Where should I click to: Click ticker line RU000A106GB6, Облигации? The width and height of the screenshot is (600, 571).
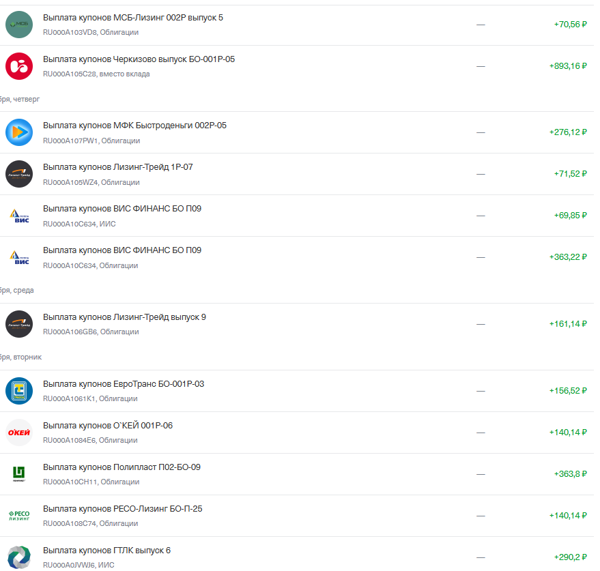pyautogui.click(x=91, y=332)
